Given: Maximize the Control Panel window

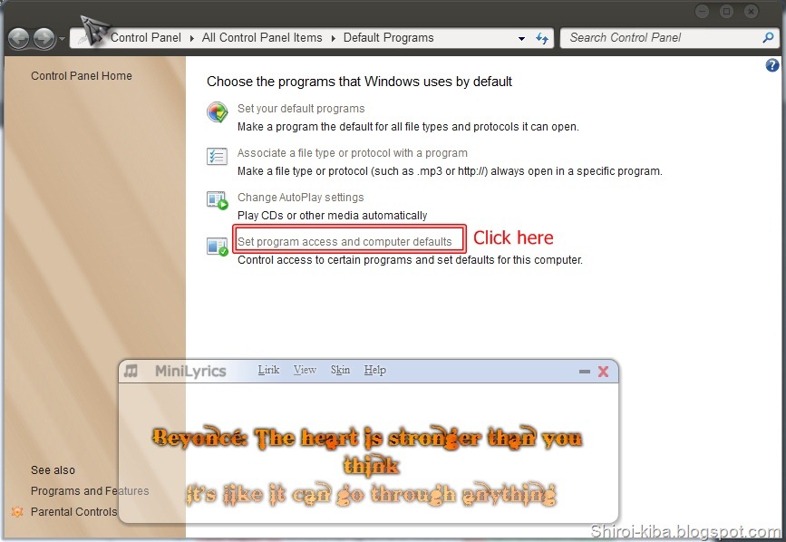Looking at the screenshot, I should coord(726,11).
